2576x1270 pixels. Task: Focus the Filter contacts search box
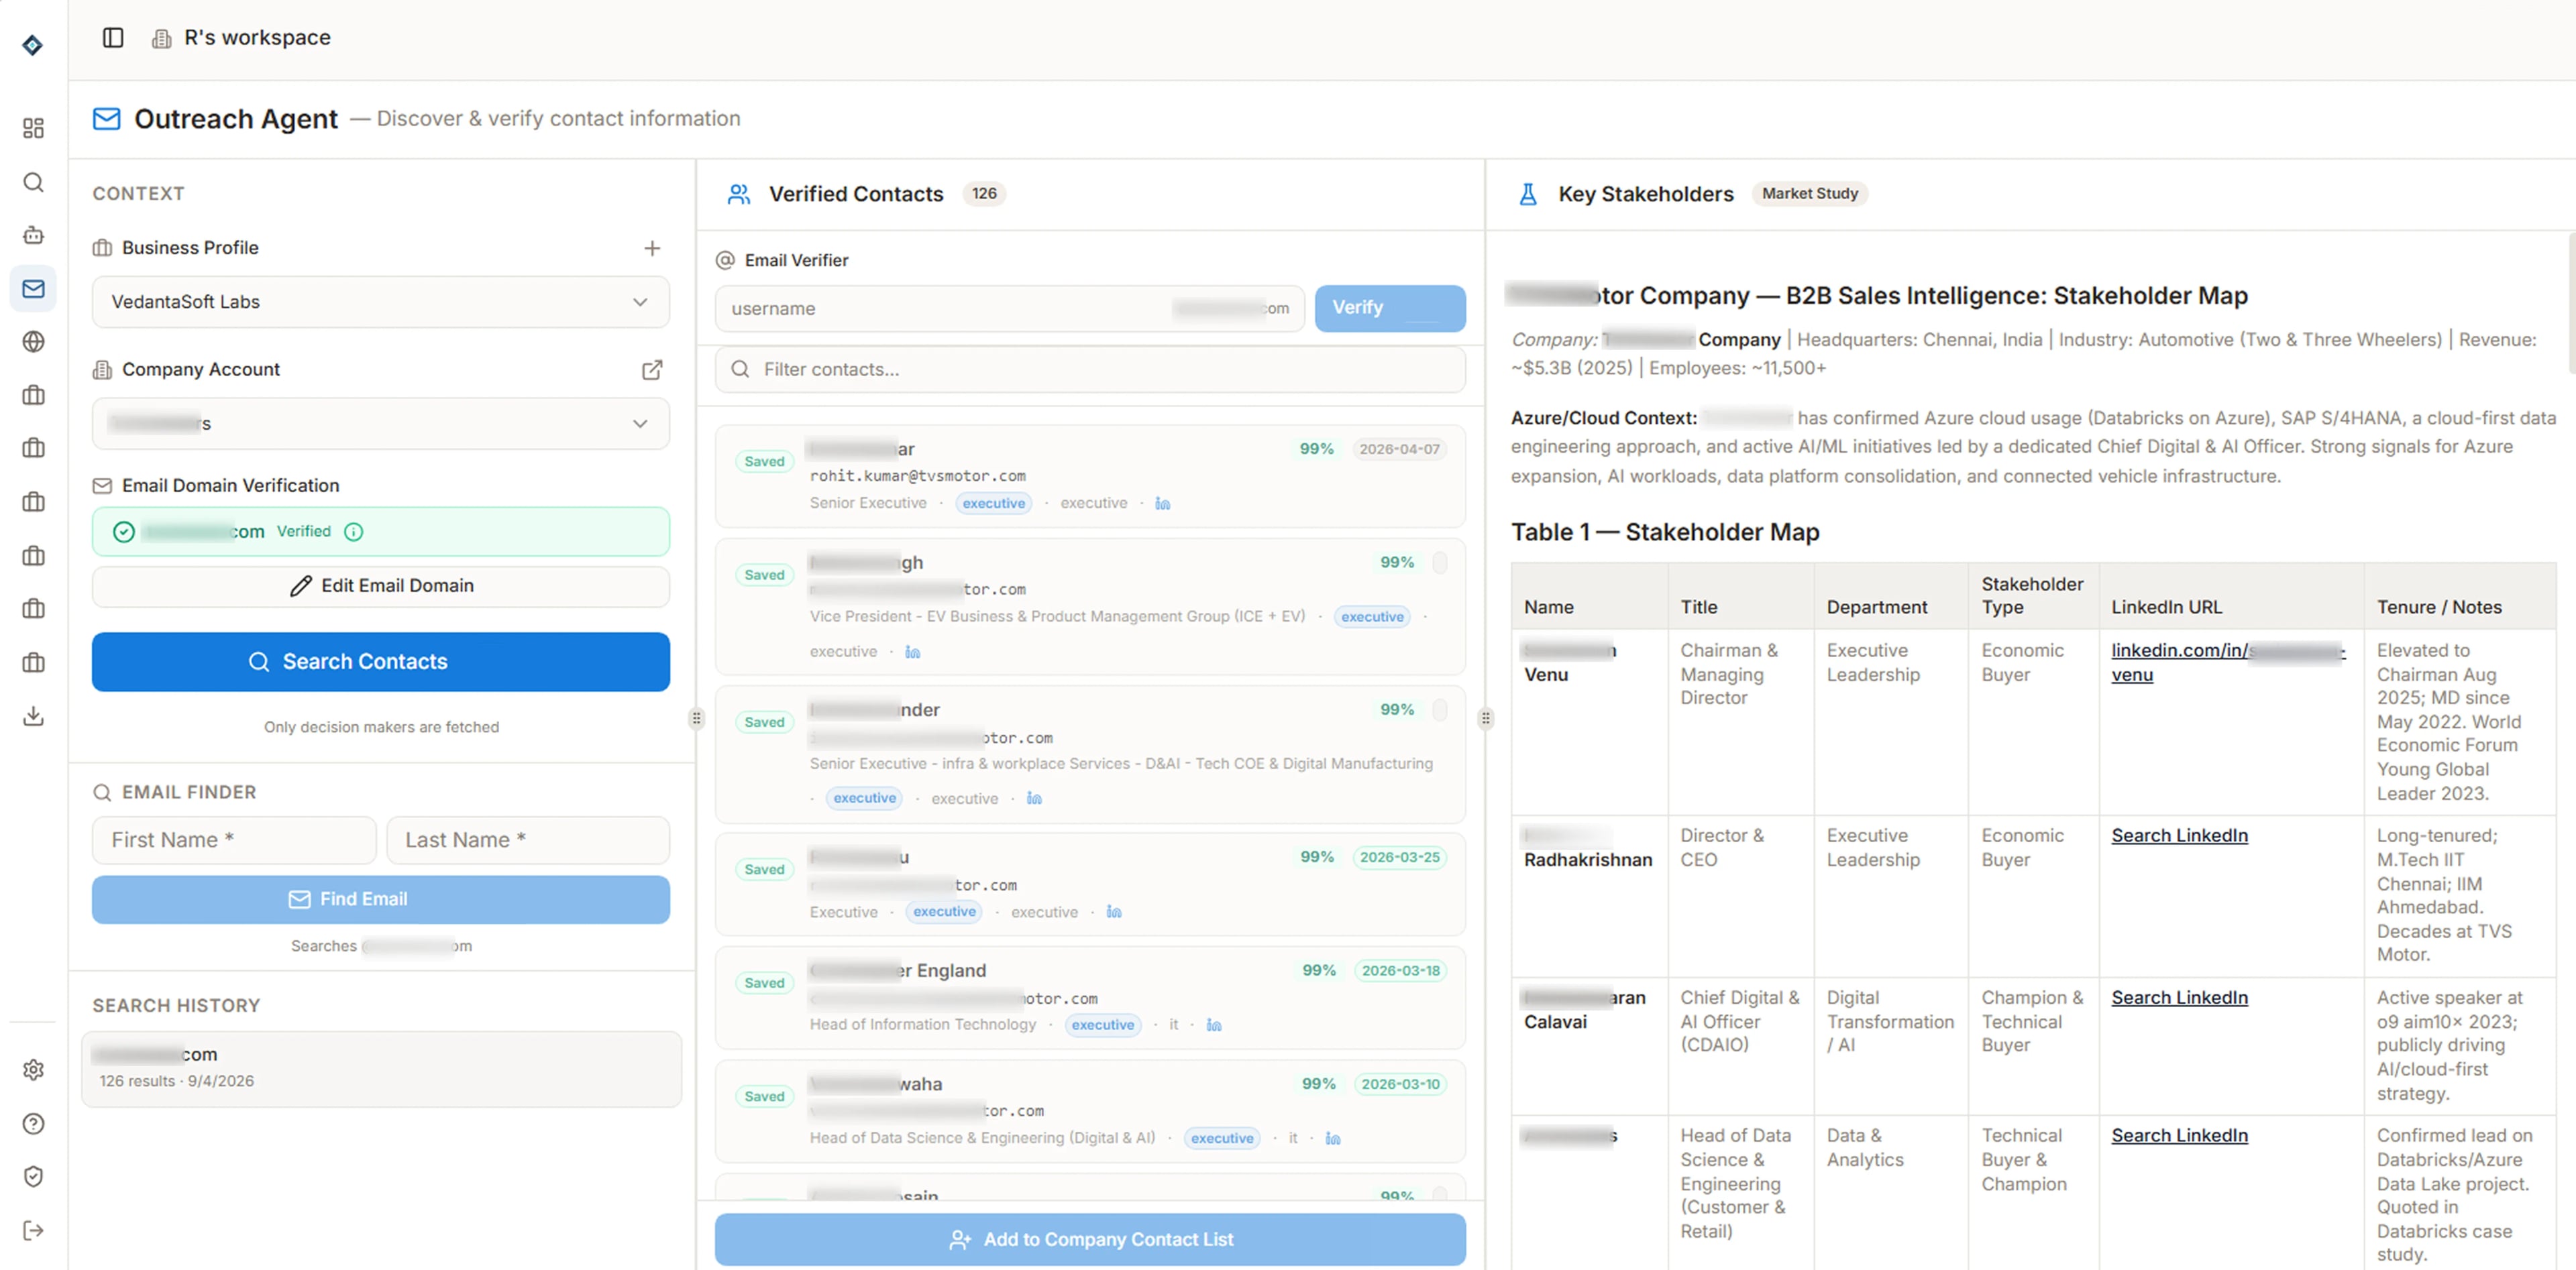pos(1090,369)
